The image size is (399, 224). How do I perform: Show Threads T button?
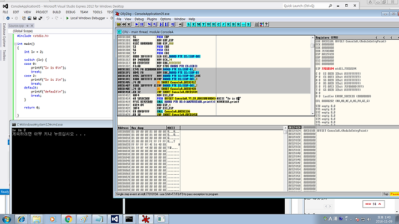(x=203, y=24)
